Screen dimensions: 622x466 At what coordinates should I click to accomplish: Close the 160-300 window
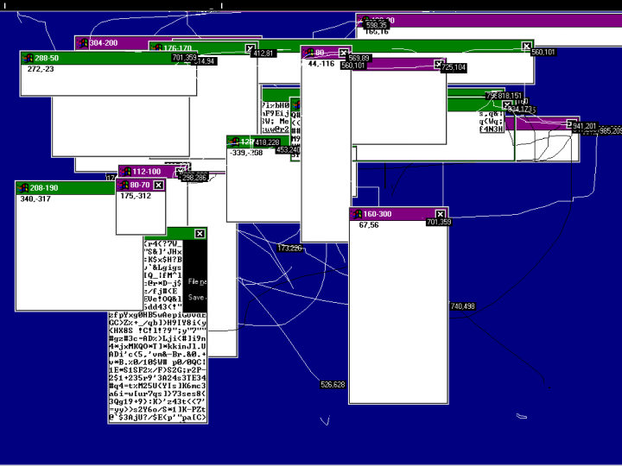pos(440,214)
